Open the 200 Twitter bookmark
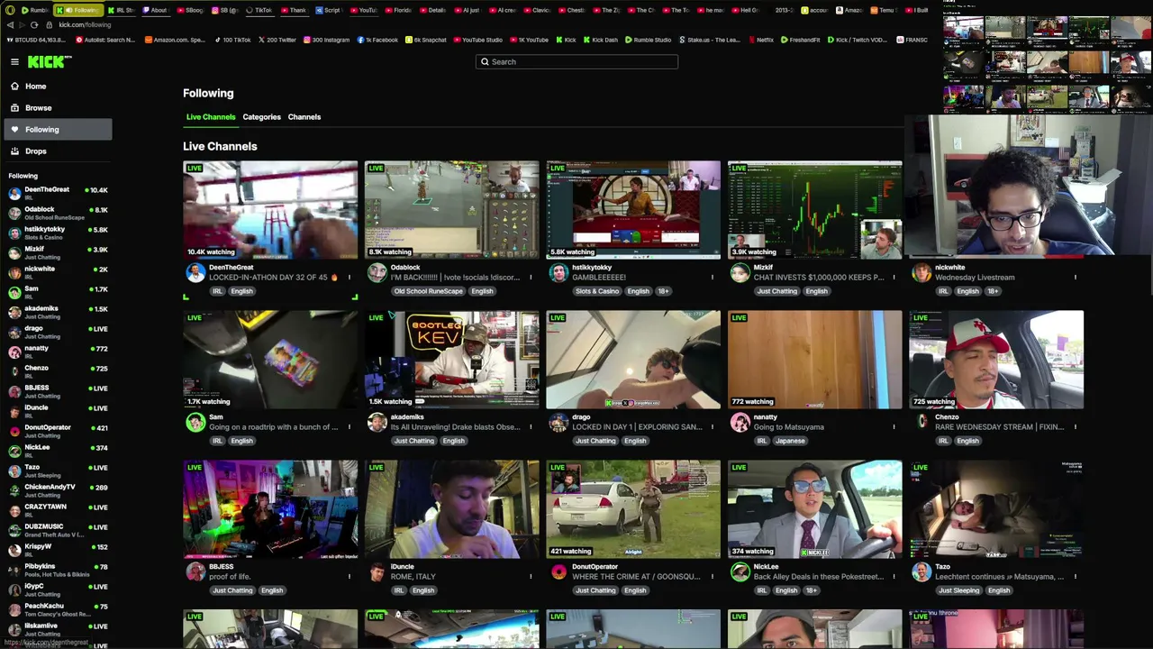1153x649 pixels. point(277,40)
